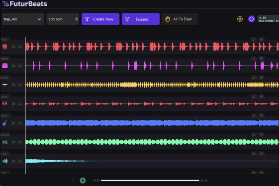Regenerate the kick track with its swap icon
Viewport: 279px width, 186px height.
point(254,40)
